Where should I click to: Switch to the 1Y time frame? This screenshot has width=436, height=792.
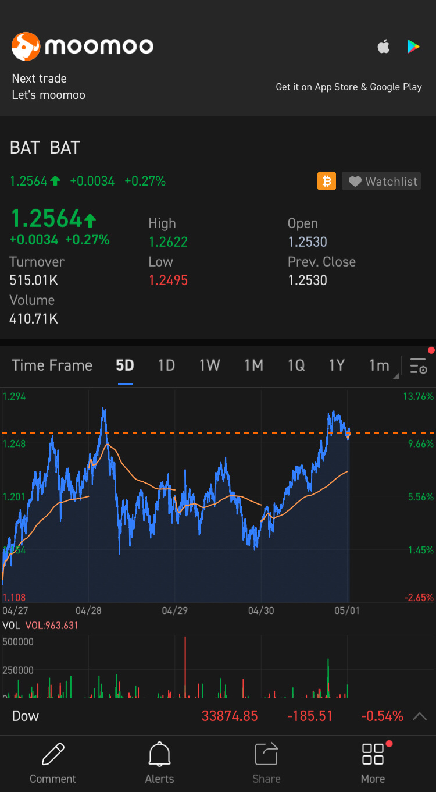coord(337,365)
